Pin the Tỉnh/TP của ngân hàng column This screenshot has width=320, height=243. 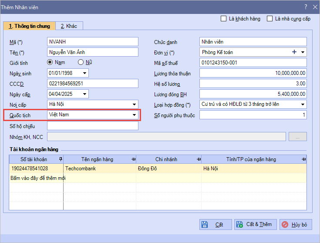(x=304, y=159)
